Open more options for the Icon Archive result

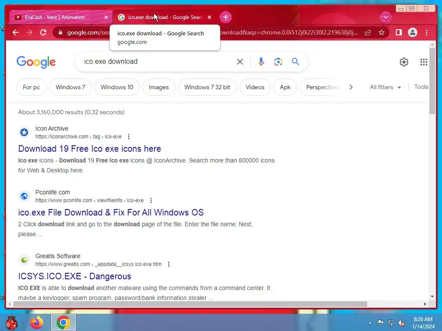pyautogui.click(x=129, y=137)
